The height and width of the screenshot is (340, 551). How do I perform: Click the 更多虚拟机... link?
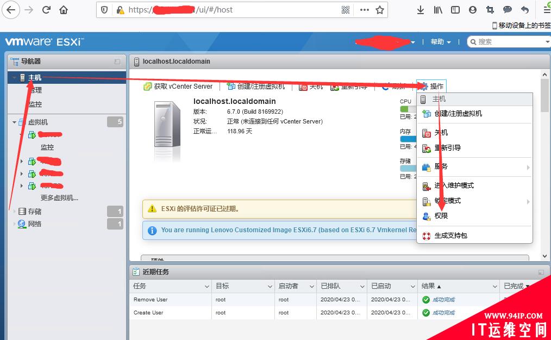(x=59, y=198)
